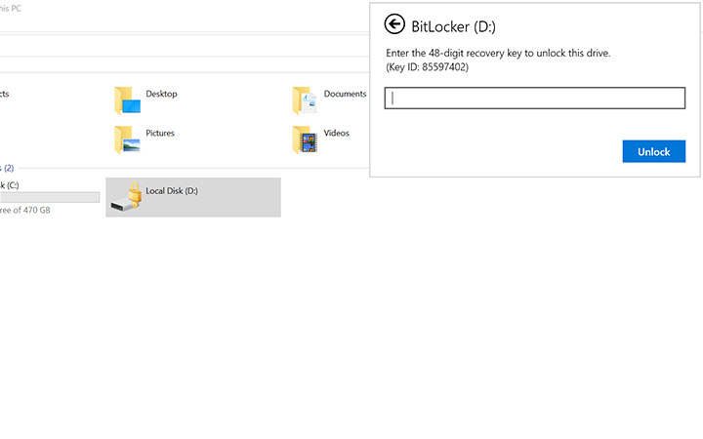Click the 'BitLocker (D:)' dialog title

[453, 27]
